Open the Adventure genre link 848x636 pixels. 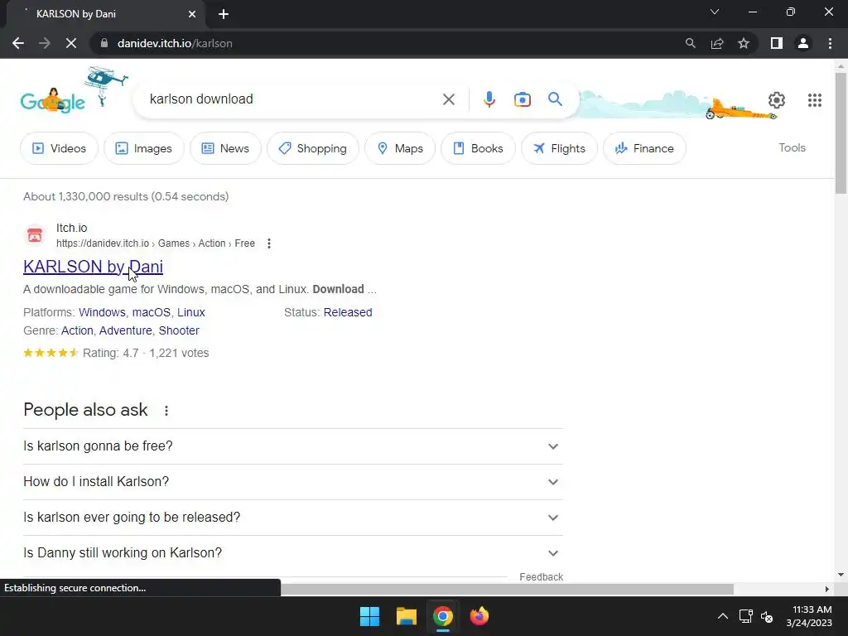pyautogui.click(x=126, y=330)
